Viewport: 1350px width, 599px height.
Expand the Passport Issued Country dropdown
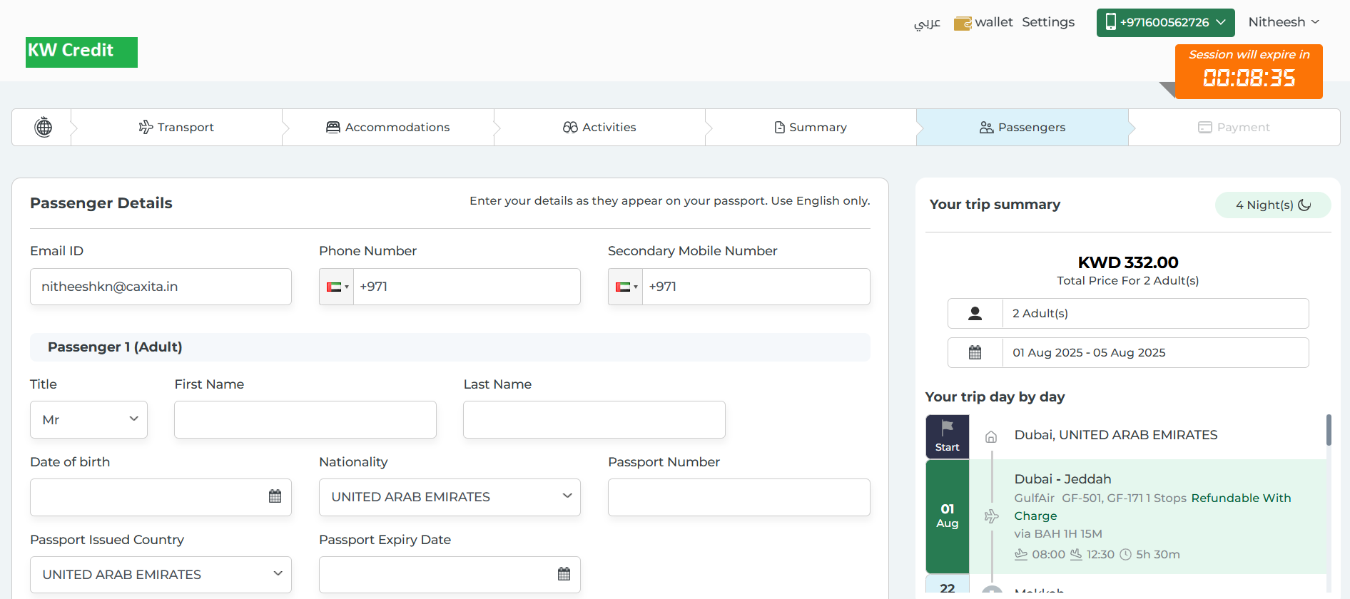[161, 575]
